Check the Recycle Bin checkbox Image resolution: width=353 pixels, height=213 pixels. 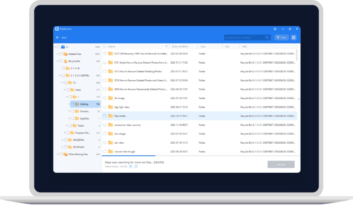tap(61, 61)
